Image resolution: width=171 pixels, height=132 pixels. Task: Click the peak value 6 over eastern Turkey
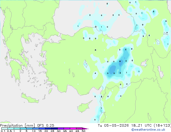coord(120,61)
